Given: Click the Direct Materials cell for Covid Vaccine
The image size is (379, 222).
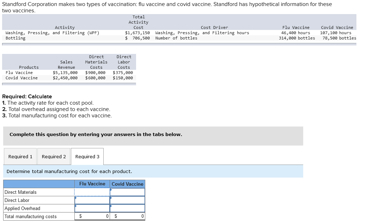Looking at the screenshot, I should tap(127, 192).
